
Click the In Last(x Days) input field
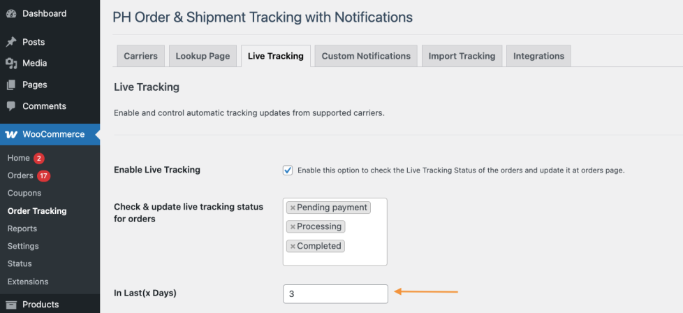coord(335,294)
